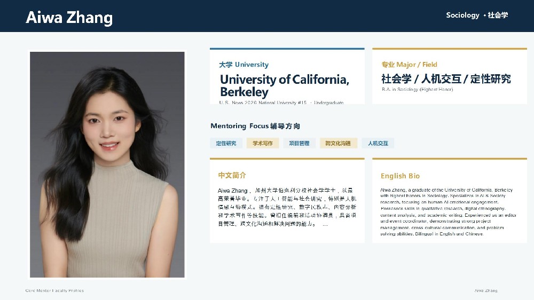The width and height of the screenshot is (534, 300).
Task: Click Core Mentor Faculty Profiles footer text
Action: [54, 290]
